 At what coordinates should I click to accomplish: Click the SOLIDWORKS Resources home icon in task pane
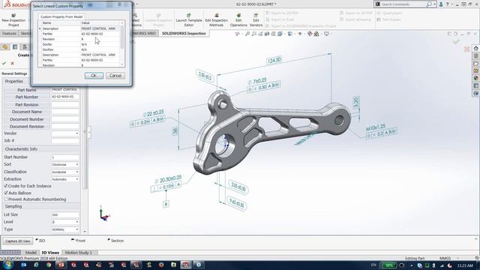click(476, 48)
